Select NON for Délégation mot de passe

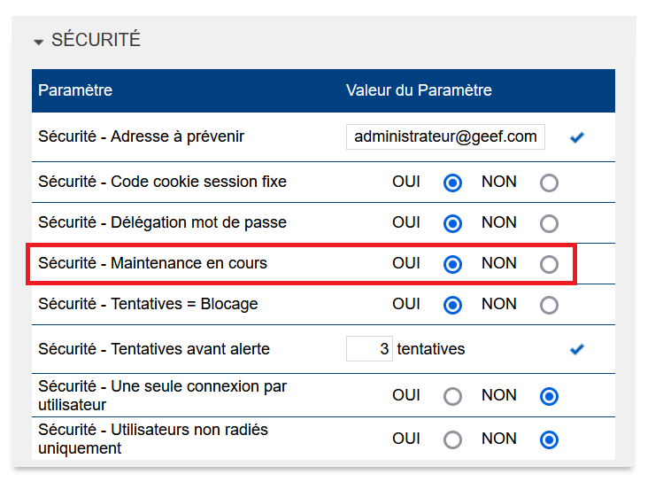[549, 223]
